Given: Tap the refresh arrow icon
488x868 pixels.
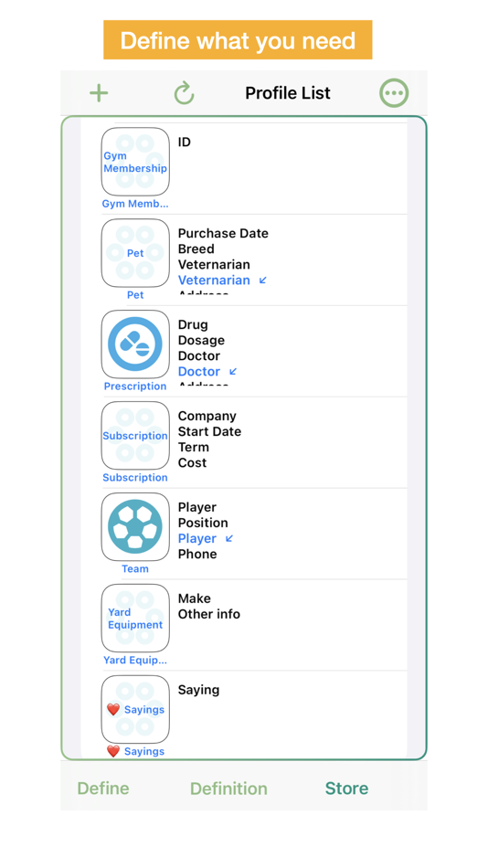Looking at the screenshot, I should tap(184, 93).
